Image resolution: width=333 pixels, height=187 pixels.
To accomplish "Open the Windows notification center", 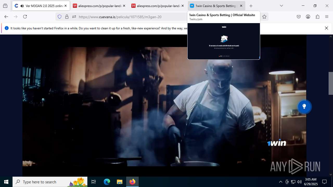I will tap(324, 182).
